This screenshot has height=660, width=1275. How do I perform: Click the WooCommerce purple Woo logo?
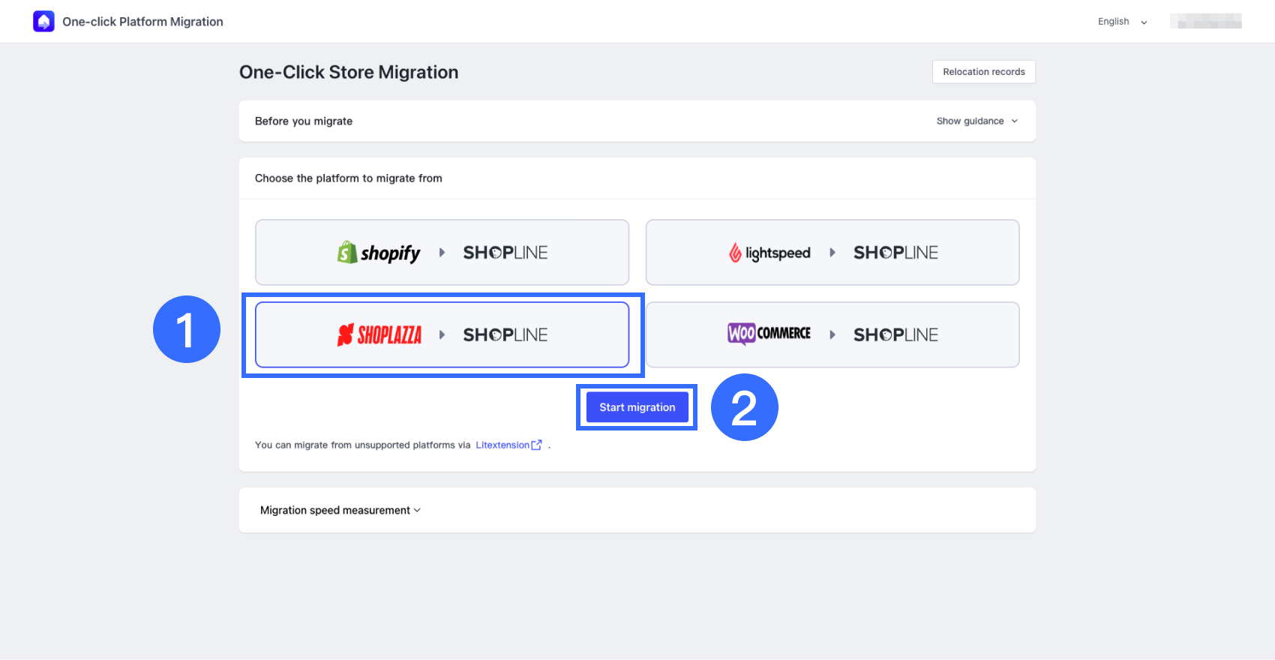tap(742, 334)
